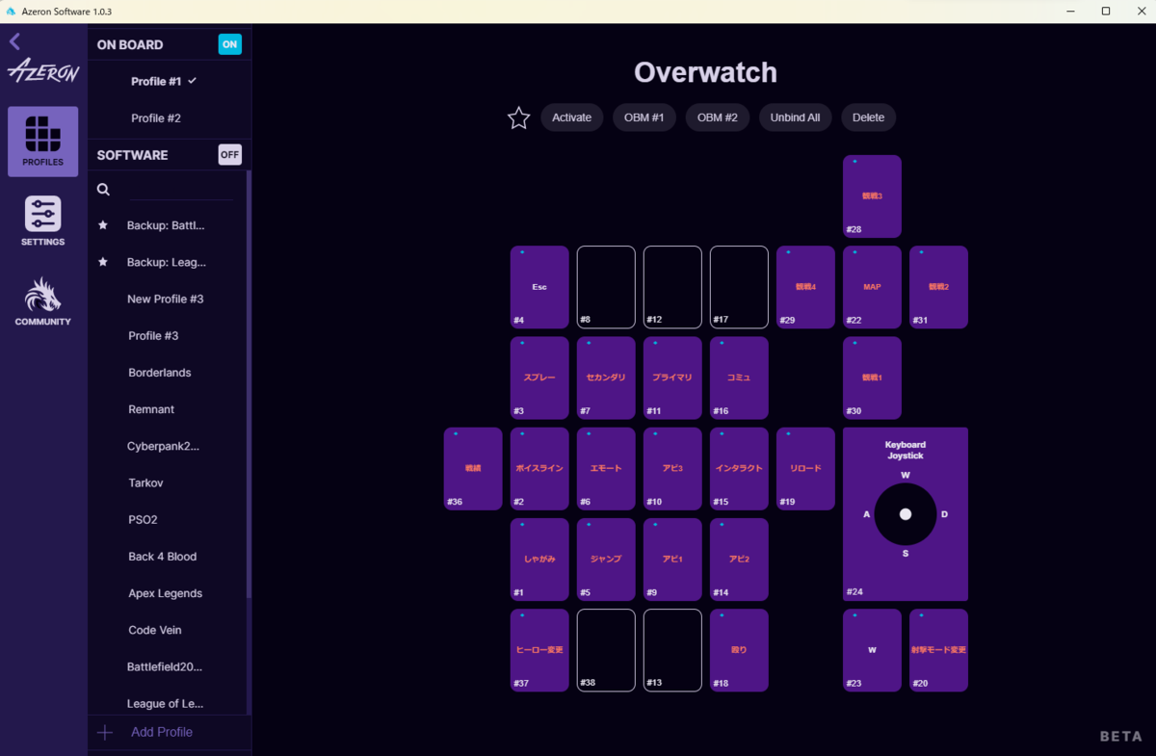Click the star beside Backup: Leag...

(x=103, y=262)
